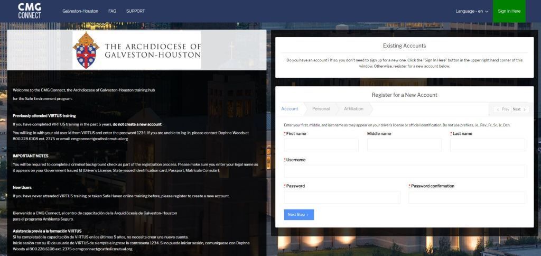
Task: Expand the Language - en dropdown
Action: [x=472, y=11]
